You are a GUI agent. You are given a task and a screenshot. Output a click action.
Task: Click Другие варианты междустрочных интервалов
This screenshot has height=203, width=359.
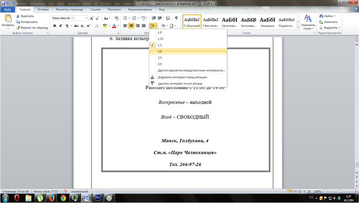point(191,70)
